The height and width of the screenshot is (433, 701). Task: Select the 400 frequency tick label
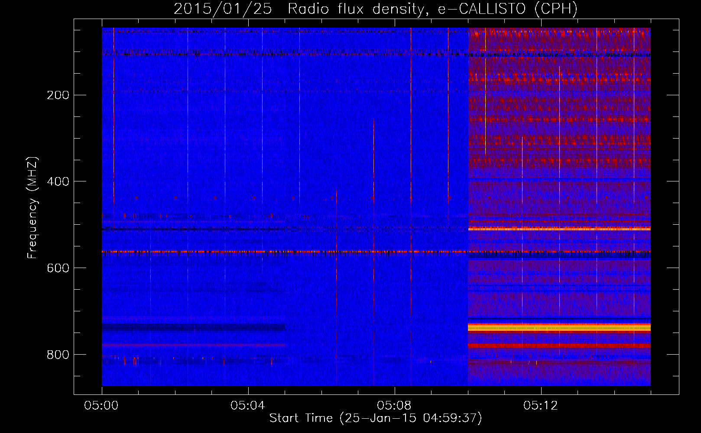[58, 181]
